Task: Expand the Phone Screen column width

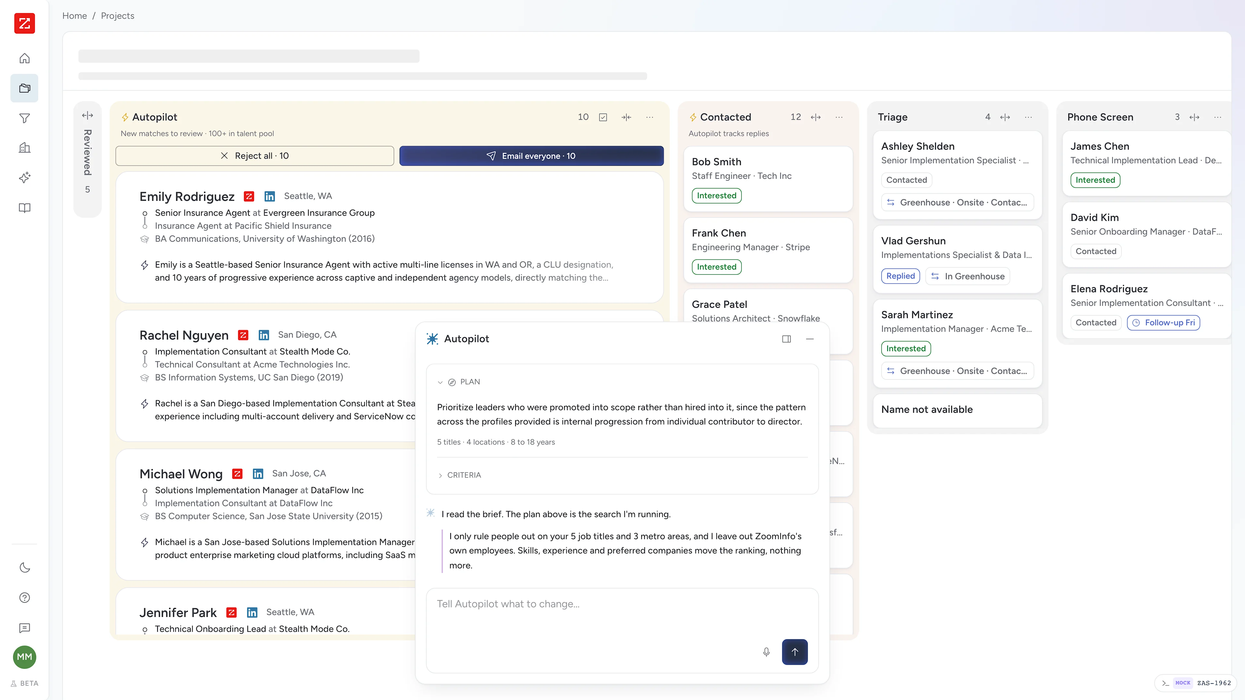Action: tap(1195, 117)
